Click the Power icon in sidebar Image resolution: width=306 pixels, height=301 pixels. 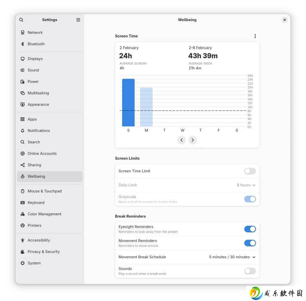pyautogui.click(x=23, y=81)
